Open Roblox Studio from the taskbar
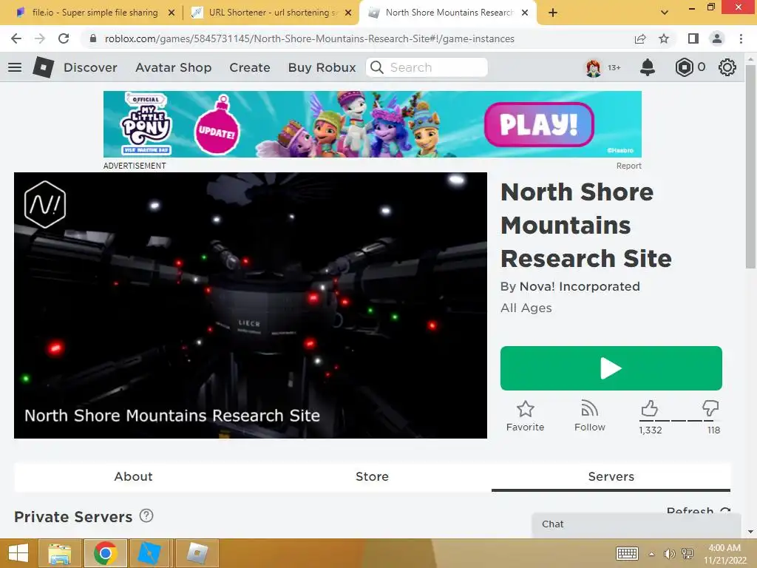757x568 pixels. pos(149,553)
